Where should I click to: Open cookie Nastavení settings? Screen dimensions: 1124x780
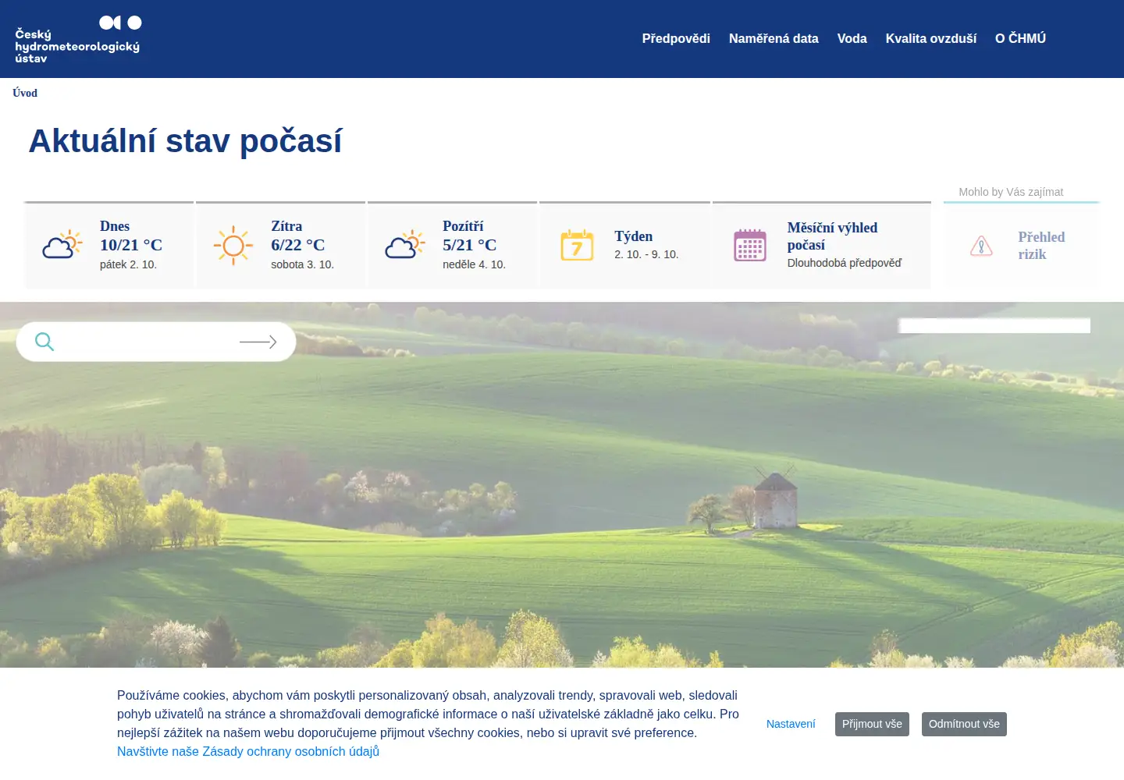click(791, 724)
